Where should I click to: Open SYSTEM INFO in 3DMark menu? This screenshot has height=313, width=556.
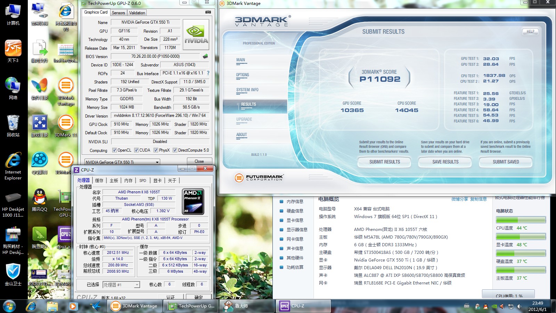coord(247,90)
